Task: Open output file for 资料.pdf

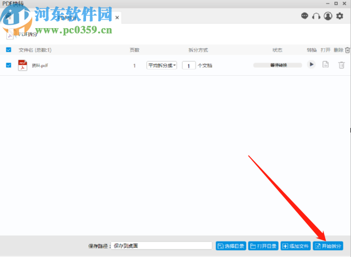Action: (326, 64)
